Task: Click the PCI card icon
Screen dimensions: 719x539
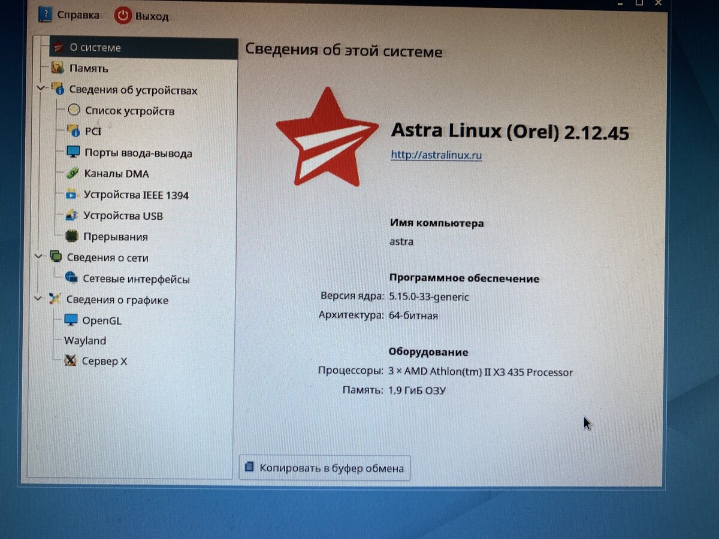Action: [73, 130]
